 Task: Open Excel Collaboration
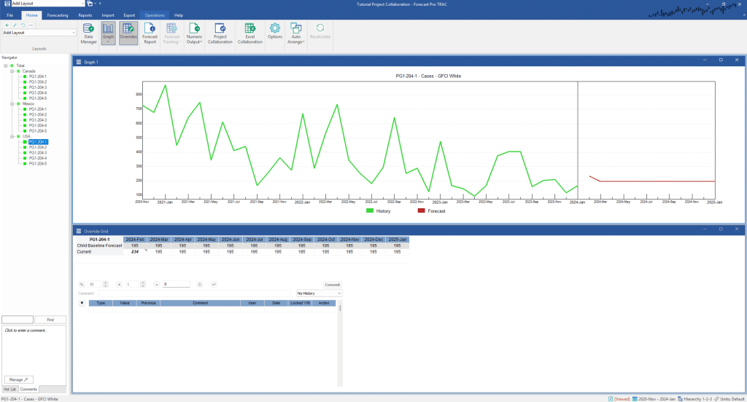click(249, 32)
